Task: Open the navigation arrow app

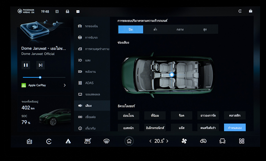Action: click(68, 141)
